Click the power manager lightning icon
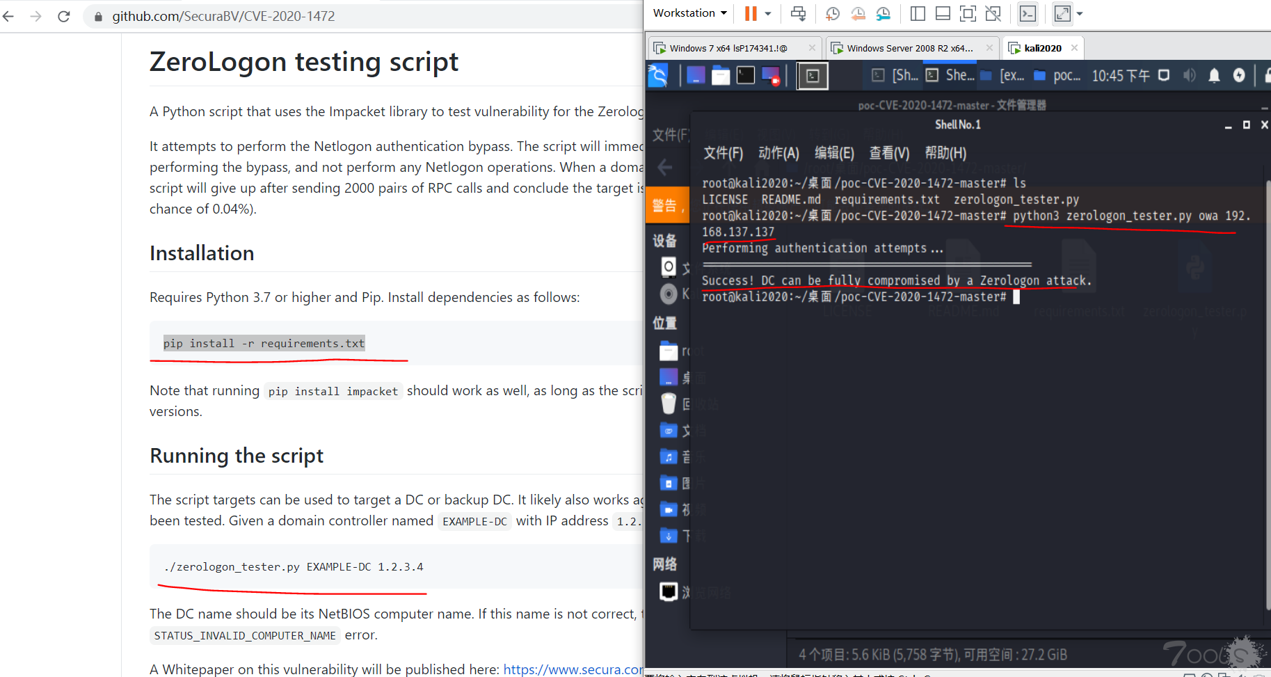Screen dimensions: 1271x677 tap(1239, 75)
